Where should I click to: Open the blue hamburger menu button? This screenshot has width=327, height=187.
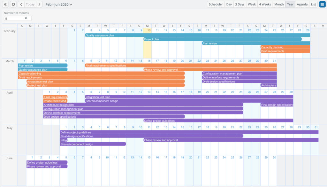(322, 4)
